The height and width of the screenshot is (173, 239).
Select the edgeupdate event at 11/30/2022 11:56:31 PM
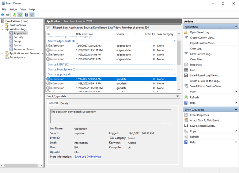point(111,50)
